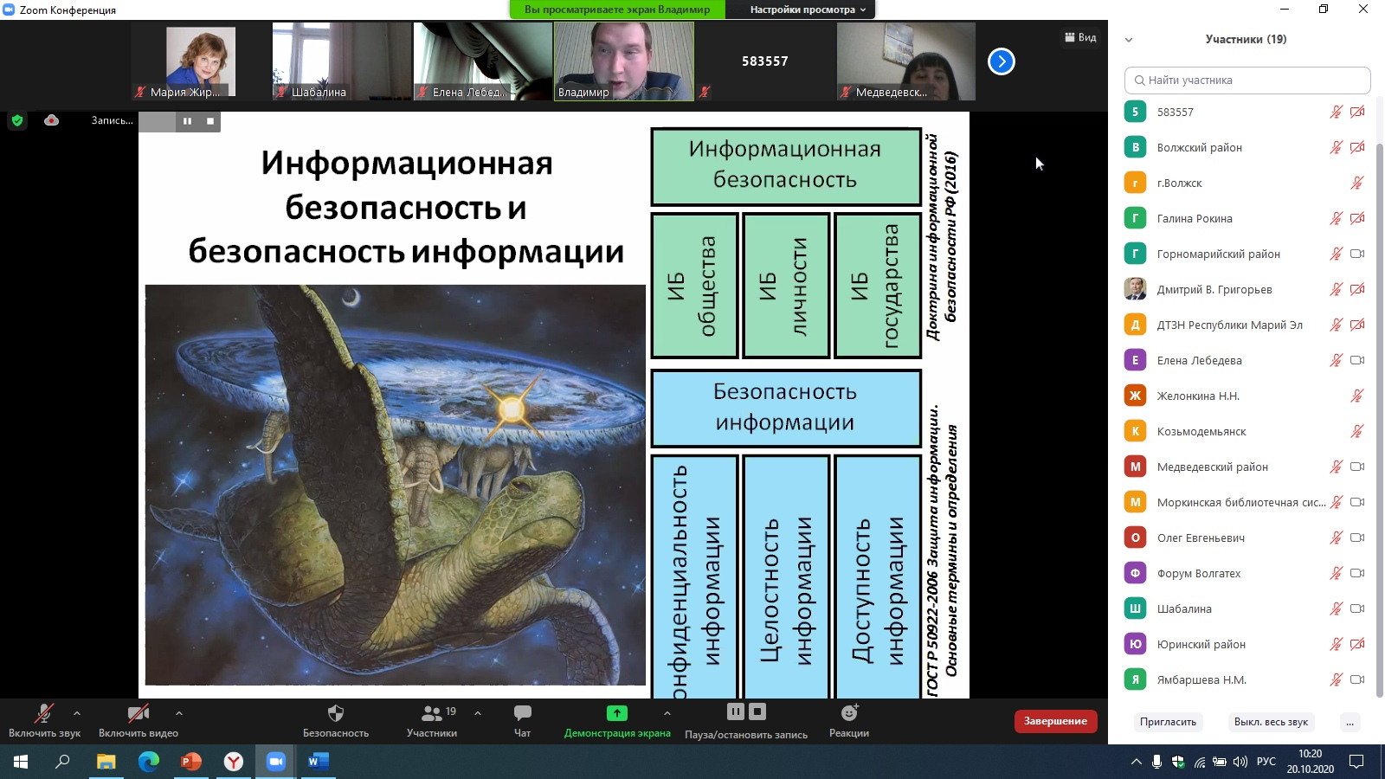
Task: Open Windows Start menu
Action: coord(21,762)
